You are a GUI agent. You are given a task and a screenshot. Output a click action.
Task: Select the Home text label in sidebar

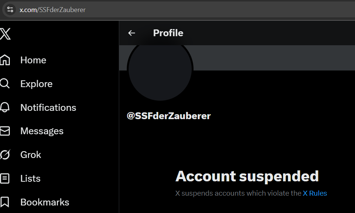33,60
